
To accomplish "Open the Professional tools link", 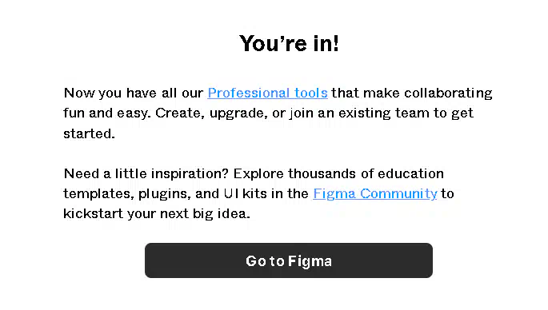I will click(267, 93).
